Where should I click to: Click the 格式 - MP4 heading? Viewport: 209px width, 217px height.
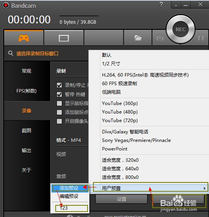[x=68, y=140]
